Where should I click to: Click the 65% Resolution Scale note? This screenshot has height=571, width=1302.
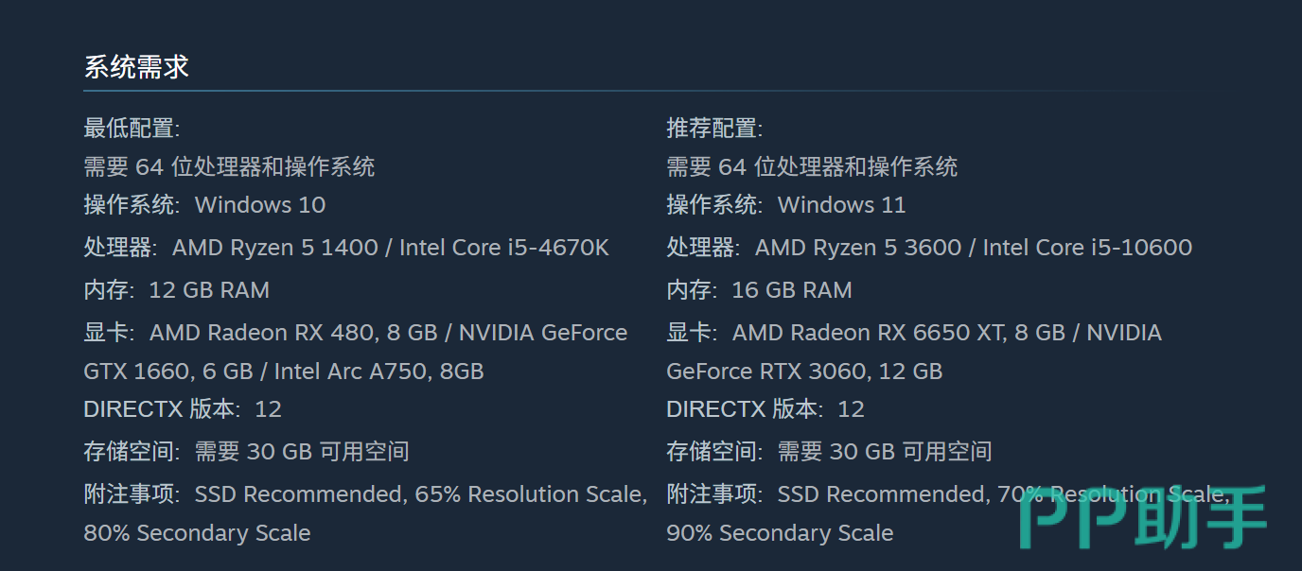[530, 494]
